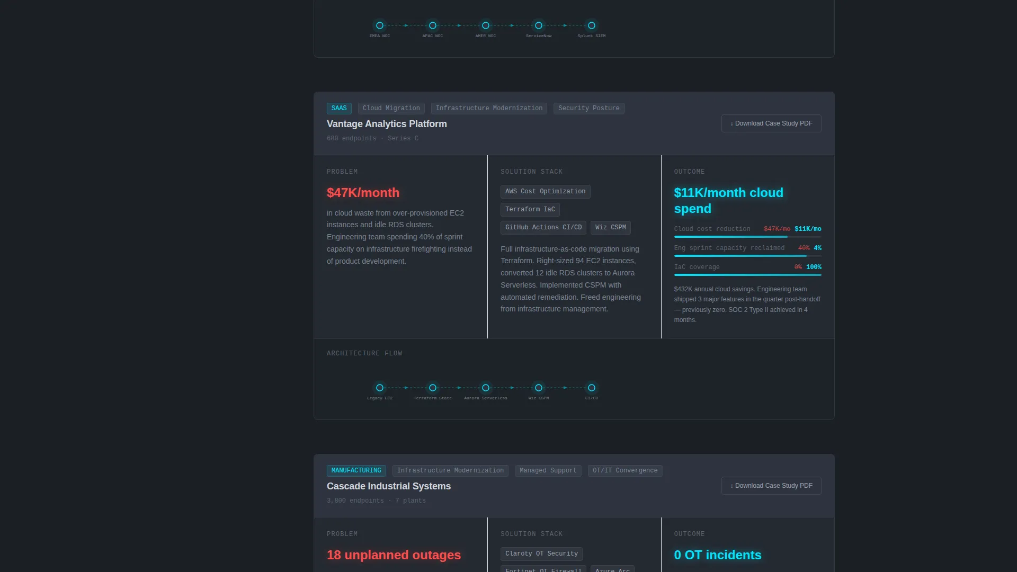Click the Eng sprint capacity progress bar
This screenshot has height=572, width=1017.
748,256
